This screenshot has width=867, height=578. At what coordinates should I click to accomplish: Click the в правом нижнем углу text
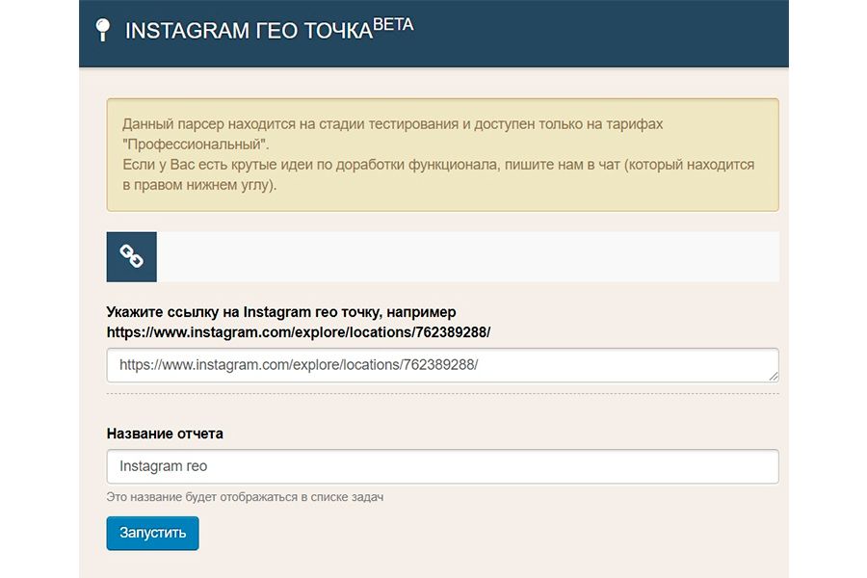click(199, 185)
